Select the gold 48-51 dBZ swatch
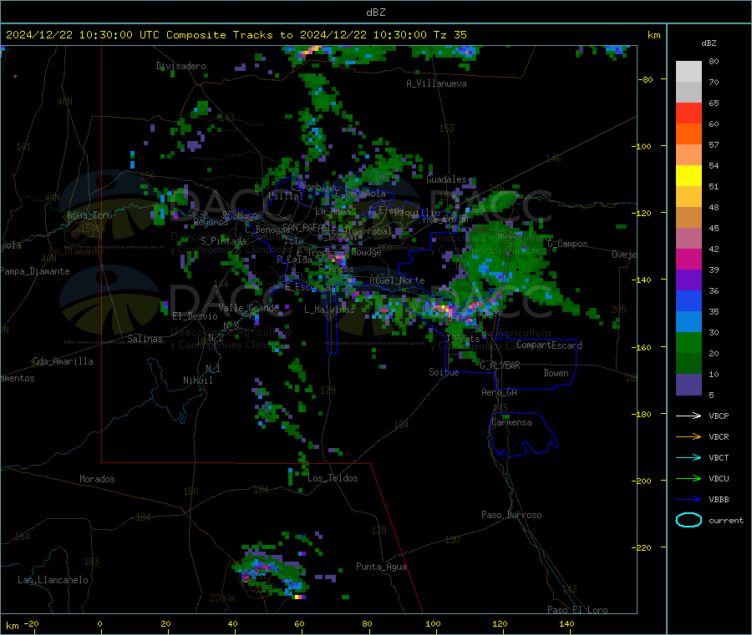Viewport: 752px width, 635px height. click(x=688, y=197)
